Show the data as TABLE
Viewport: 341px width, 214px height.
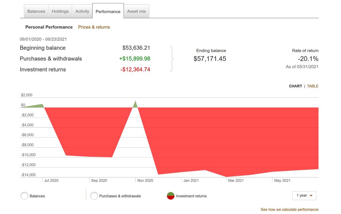(x=313, y=86)
